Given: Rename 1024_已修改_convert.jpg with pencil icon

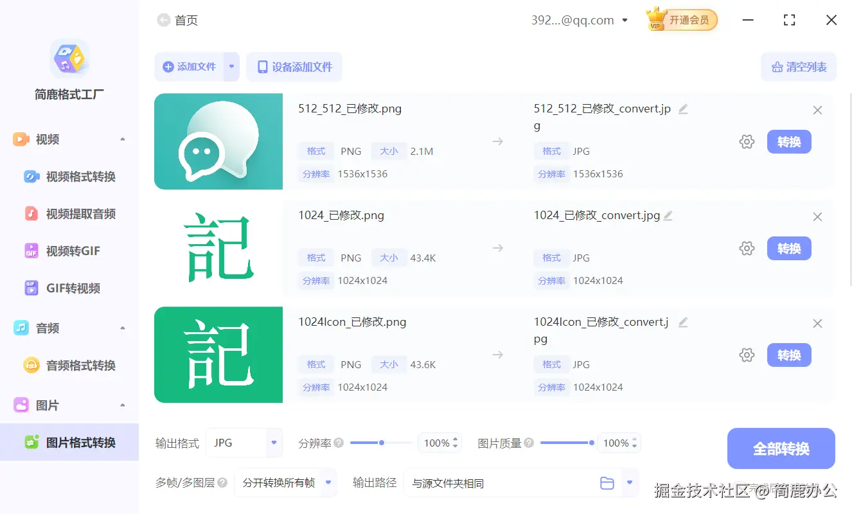Looking at the screenshot, I should click(x=668, y=215).
